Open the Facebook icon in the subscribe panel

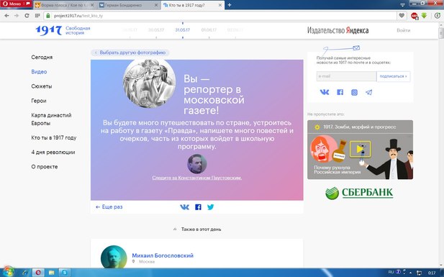[x=340, y=92]
